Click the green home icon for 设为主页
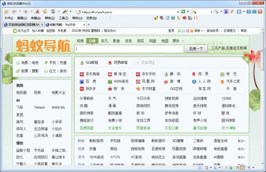The height and width of the screenshot is (172, 266). (x=15, y=31)
